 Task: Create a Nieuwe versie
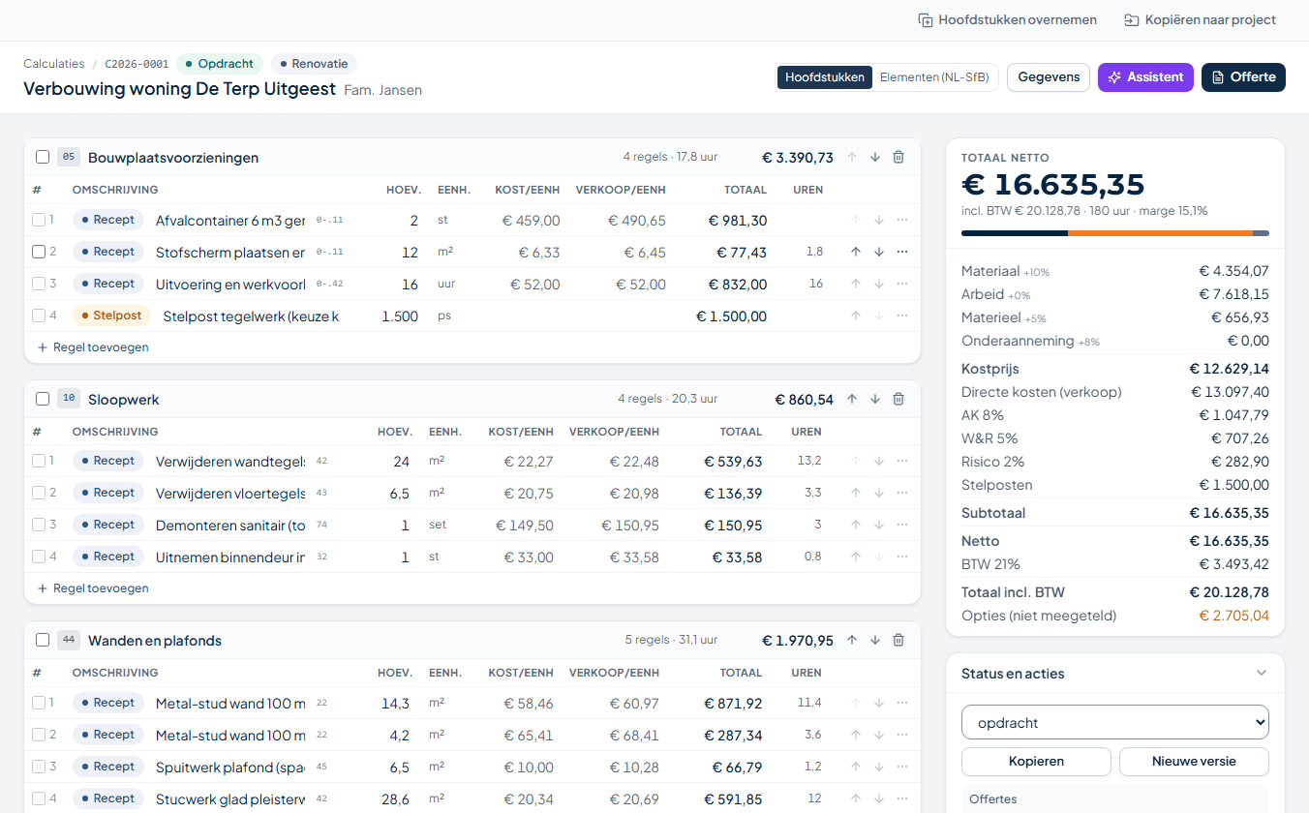[1194, 761]
